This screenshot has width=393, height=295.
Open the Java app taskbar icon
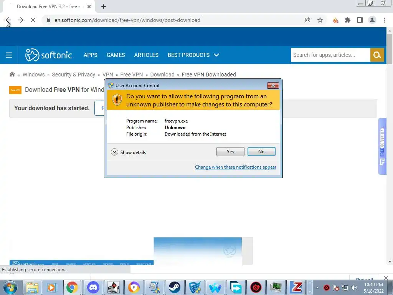[x=113, y=287]
